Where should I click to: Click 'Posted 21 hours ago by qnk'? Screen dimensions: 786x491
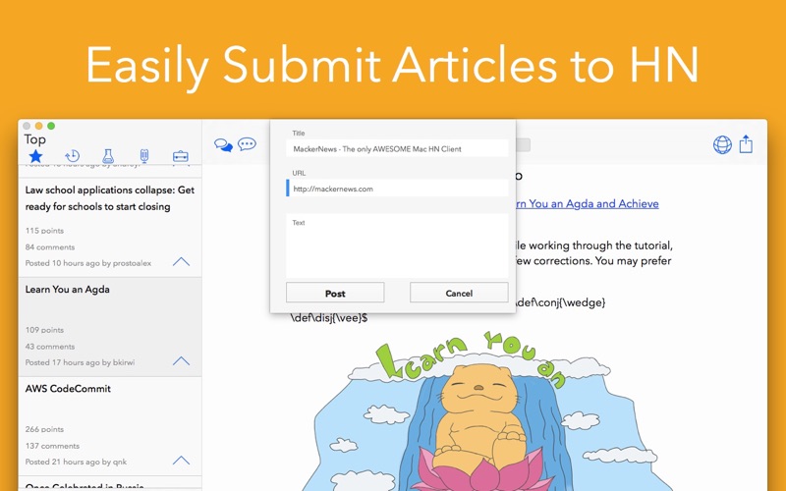pos(77,462)
